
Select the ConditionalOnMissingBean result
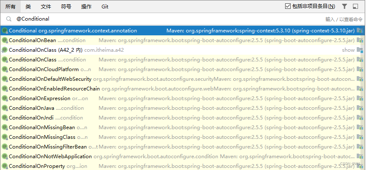click(x=182, y=127)
